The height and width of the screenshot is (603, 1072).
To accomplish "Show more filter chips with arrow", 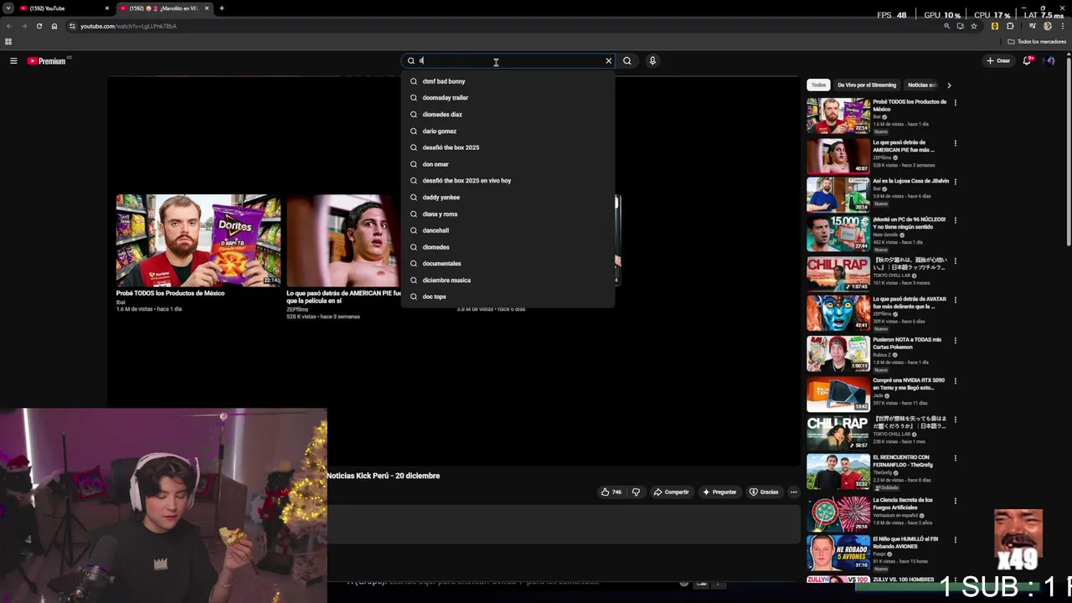I will pos(949,85).
